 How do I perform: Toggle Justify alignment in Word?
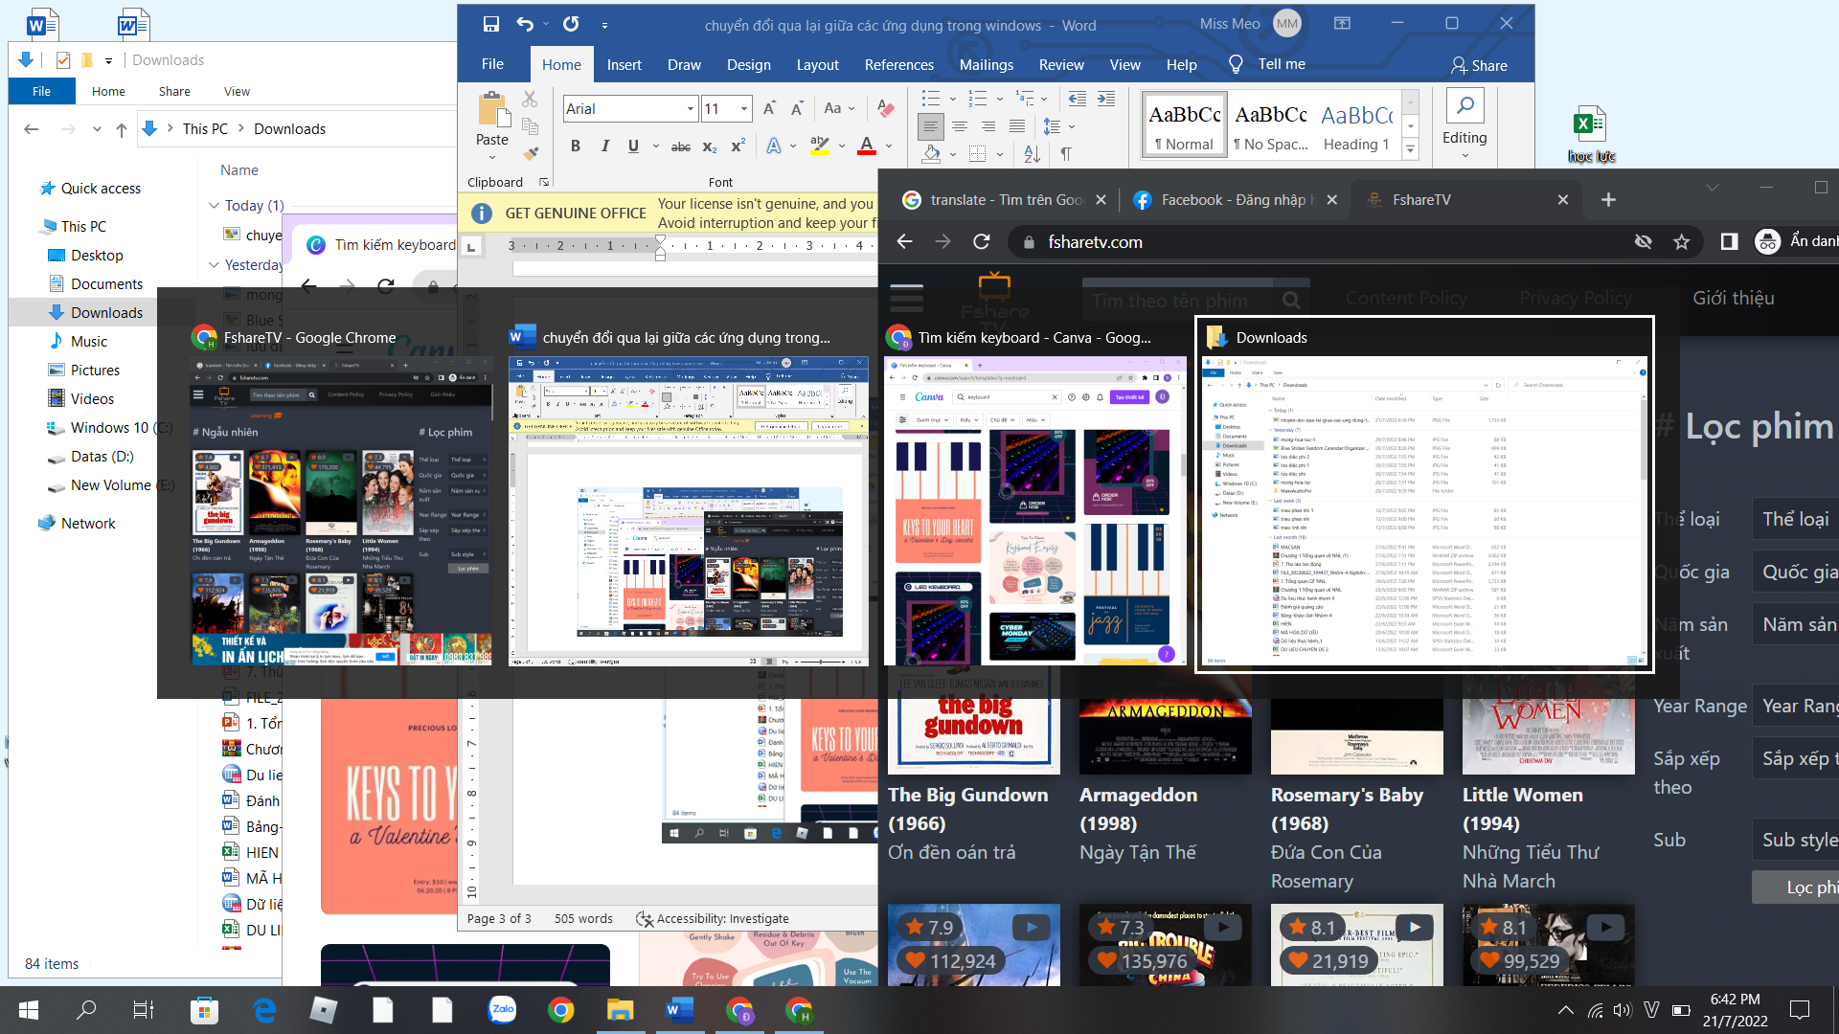1017,126
